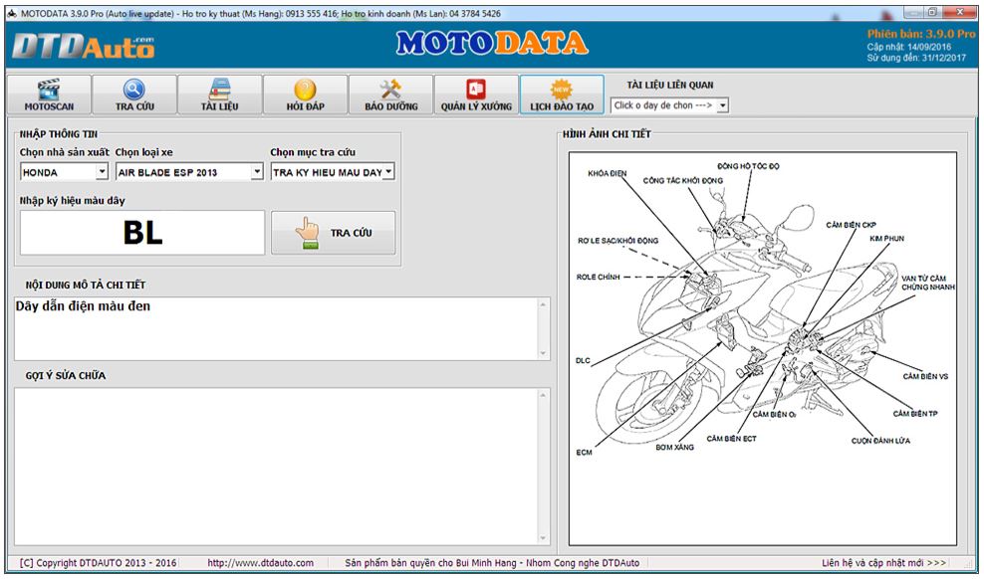The width and height of the screenshot is (984, 579).
Task: Open the BẢO DƯỠNG maintenance module
Action: pos(391,95)
